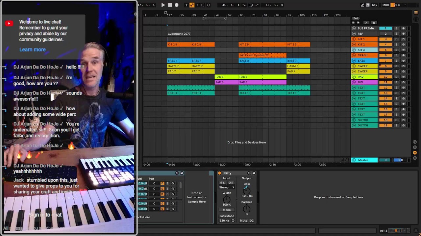This screenshot has height=236, width=421.
Task: Click the Capture MIDI icon
Action: pos(203,5)
